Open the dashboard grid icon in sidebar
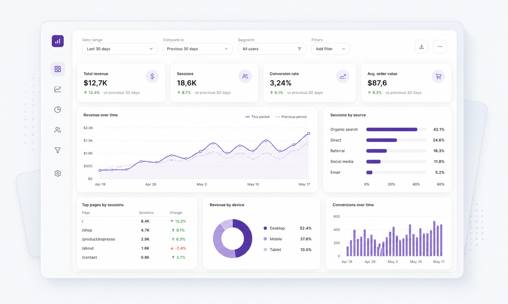This screenshot has width=508, height=304. tap(58, 69)
